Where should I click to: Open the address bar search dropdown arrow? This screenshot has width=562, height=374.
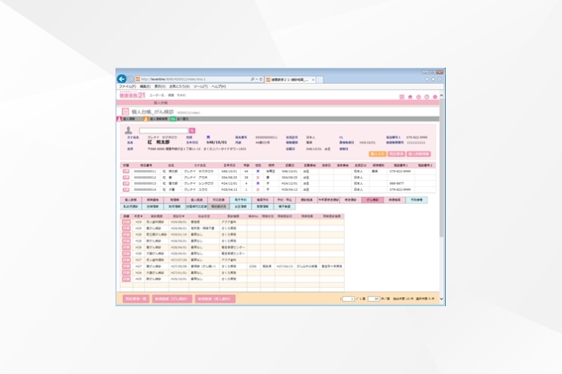256,78
